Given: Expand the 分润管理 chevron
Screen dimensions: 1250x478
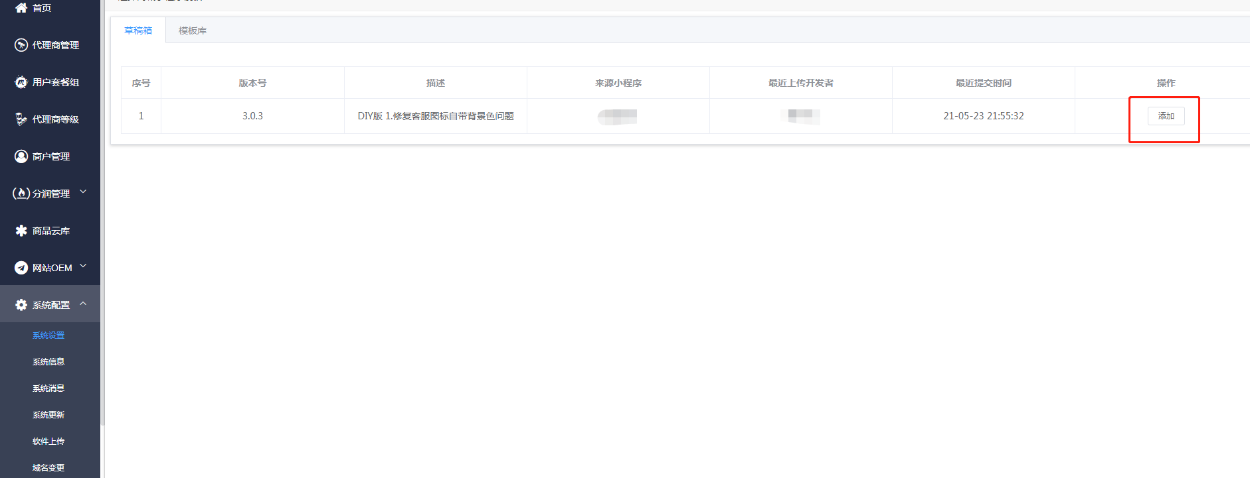Looking at the screenshot, I should [83, 192].
